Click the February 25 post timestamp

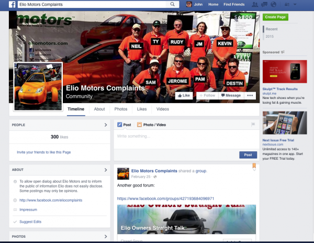point(141,176)
